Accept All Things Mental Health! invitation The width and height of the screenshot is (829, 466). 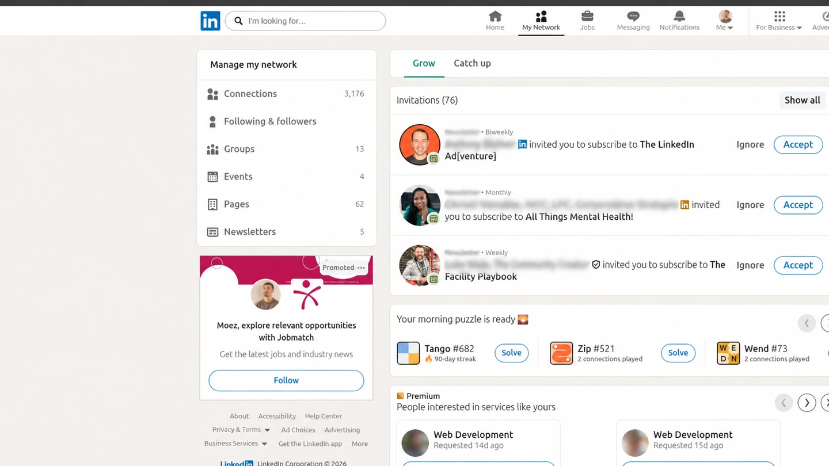[798, 205]
